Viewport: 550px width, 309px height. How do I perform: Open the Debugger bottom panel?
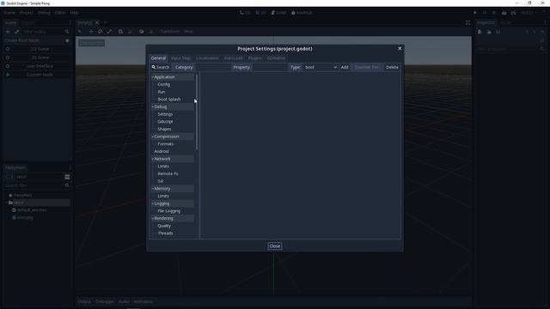[105, 301]
